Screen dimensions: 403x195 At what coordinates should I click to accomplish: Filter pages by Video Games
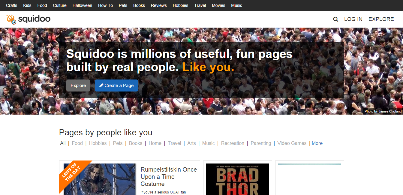point(292,143)
